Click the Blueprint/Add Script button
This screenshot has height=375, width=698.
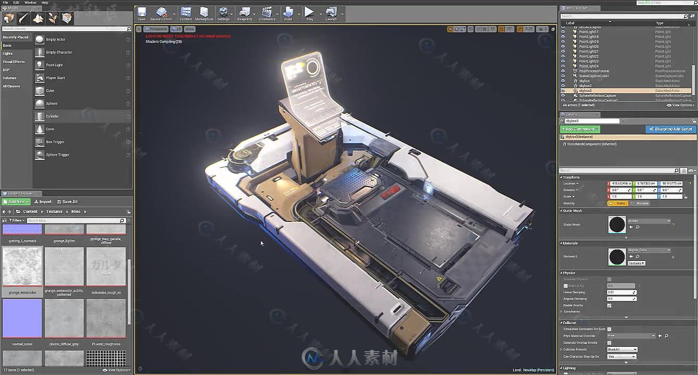coord(671,129)
